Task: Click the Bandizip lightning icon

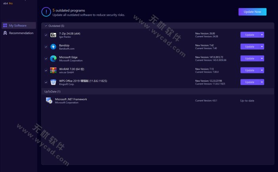Action: pos(53,47)
